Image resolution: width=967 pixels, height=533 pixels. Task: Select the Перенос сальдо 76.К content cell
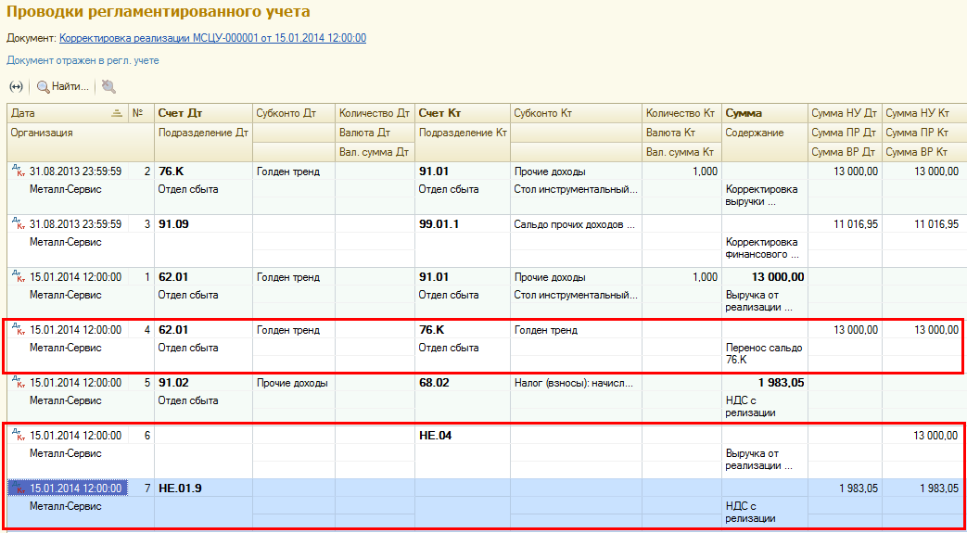765,353
